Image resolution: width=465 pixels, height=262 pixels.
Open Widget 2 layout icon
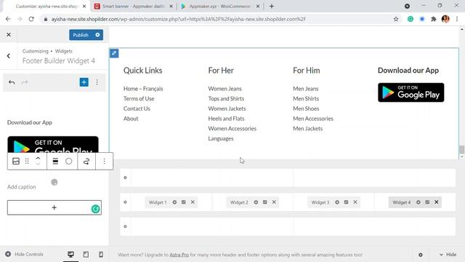(264, 202)
